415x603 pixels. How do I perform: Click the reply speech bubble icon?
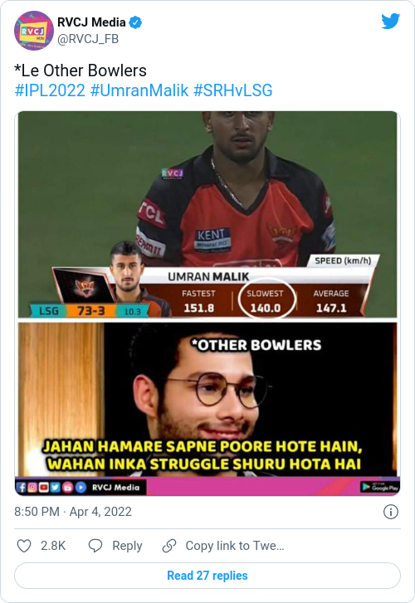[x=95, y=546]
